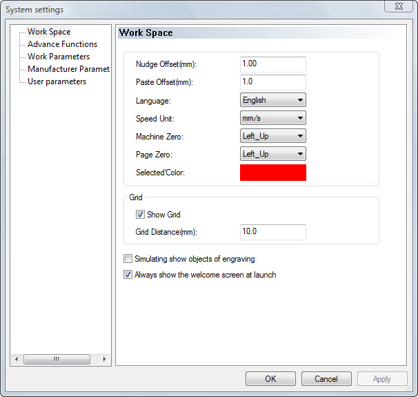This screenshot has width=418, height=397.
Task: Select User parameters in sidebar
Action: coord(57,81)
